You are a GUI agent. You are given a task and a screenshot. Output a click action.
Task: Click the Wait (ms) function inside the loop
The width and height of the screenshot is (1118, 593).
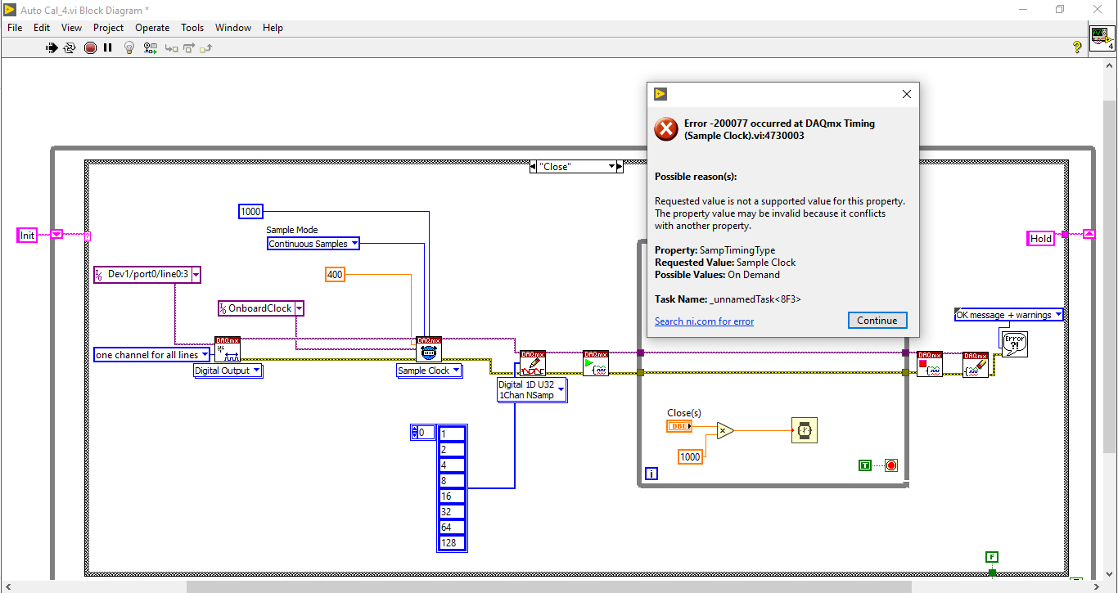(804, 429)
